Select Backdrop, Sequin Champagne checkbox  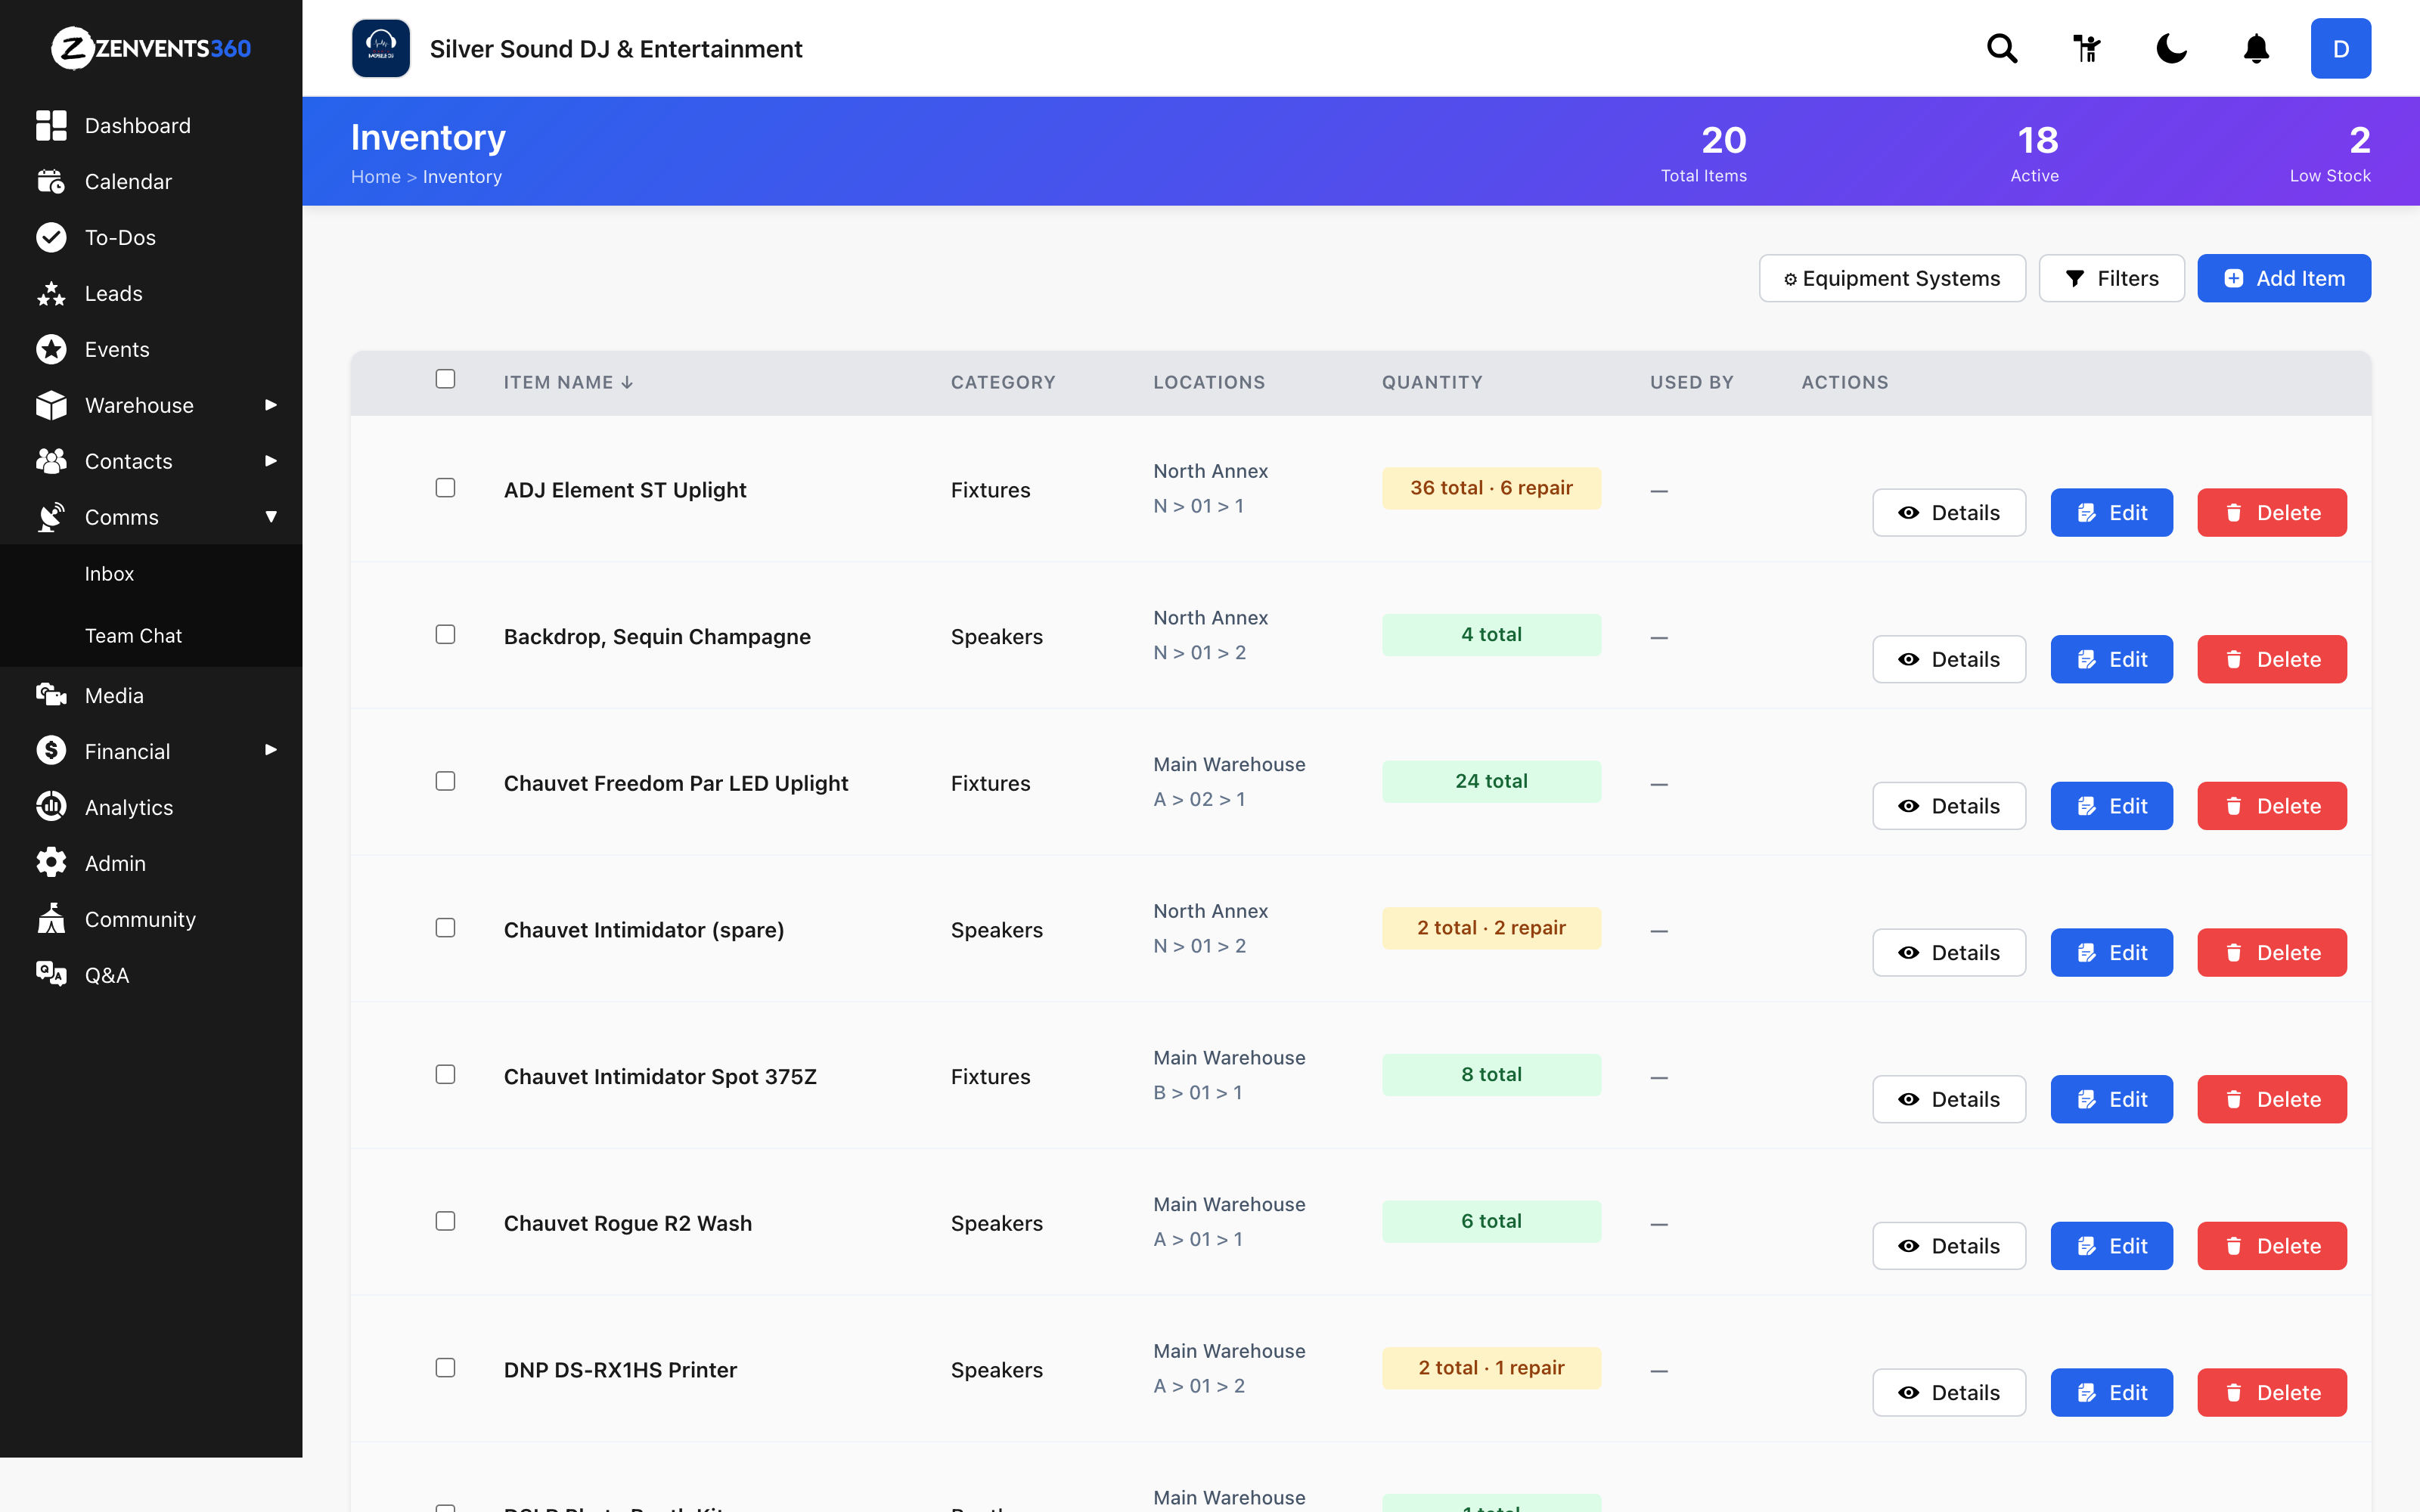point(445,635)
